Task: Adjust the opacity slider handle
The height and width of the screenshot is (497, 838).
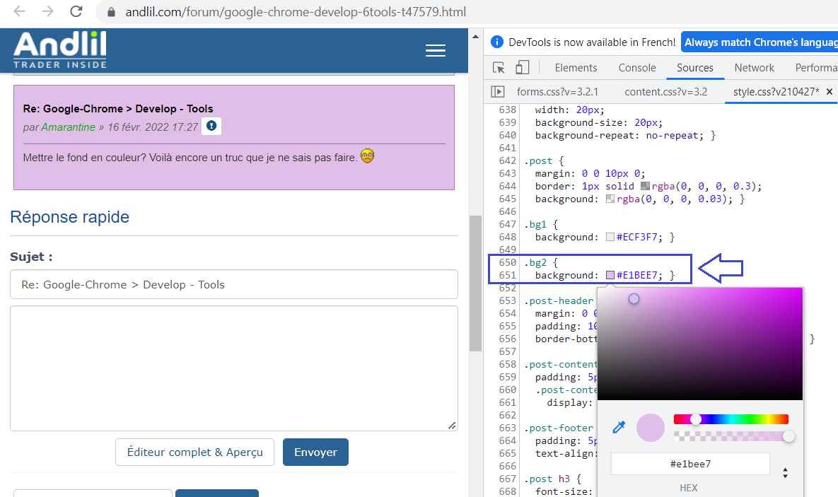Action: click(x=788, y=437)
